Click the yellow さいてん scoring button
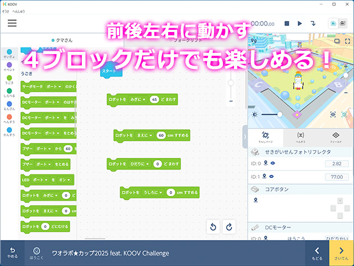Screen dimensions: 354x266 (x=341, y=253)
